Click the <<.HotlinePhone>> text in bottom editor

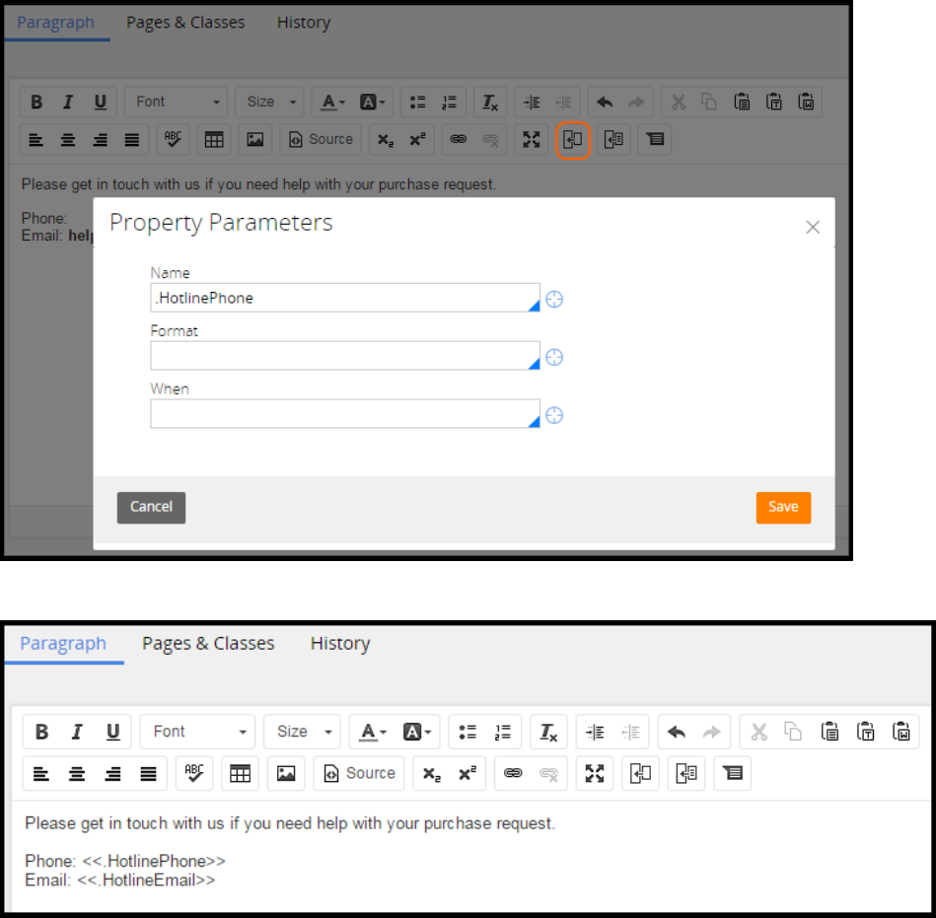(x=154, y=861)
